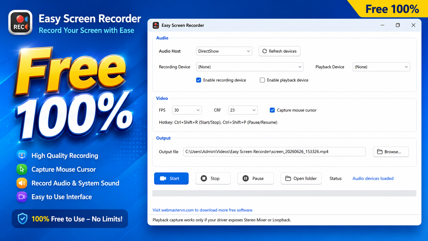The height and width of the screenshot is (241, 428).
Task: Click the shield checkmark icon in banner
Action: click(23, 219)
